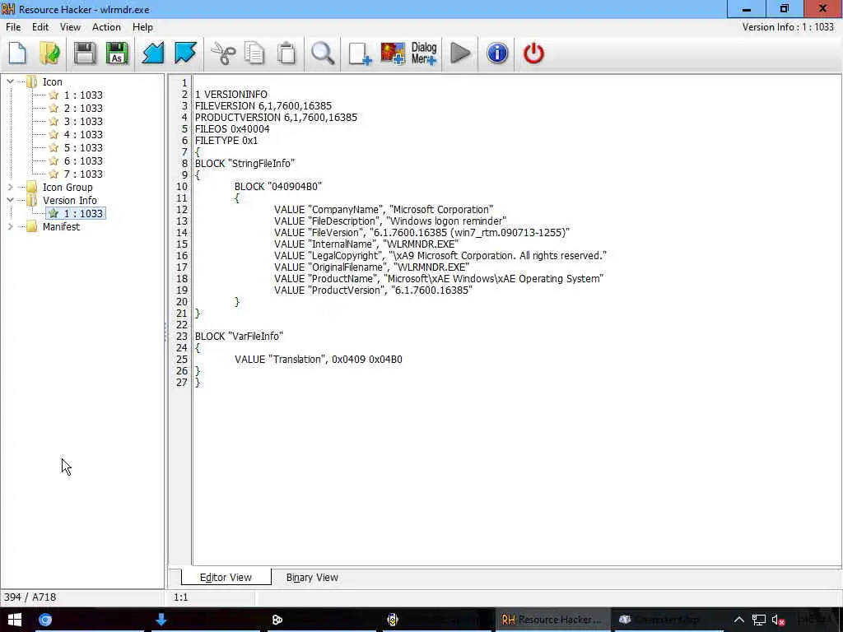843x632 pixels.
Task: Click the OriginalFilename "WLRMNDR.EXE" line
Action: coord(371,267)
